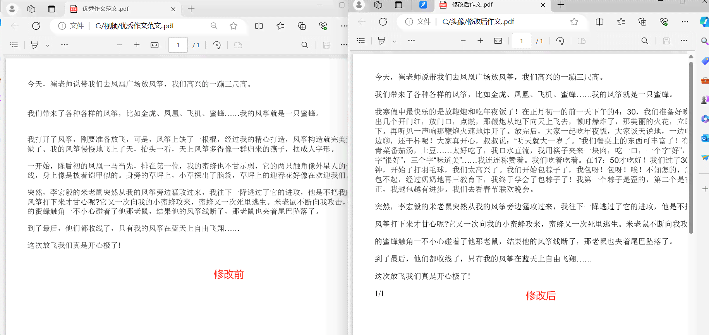
Task: Refresh the left browser page
Action: point(36,26)
